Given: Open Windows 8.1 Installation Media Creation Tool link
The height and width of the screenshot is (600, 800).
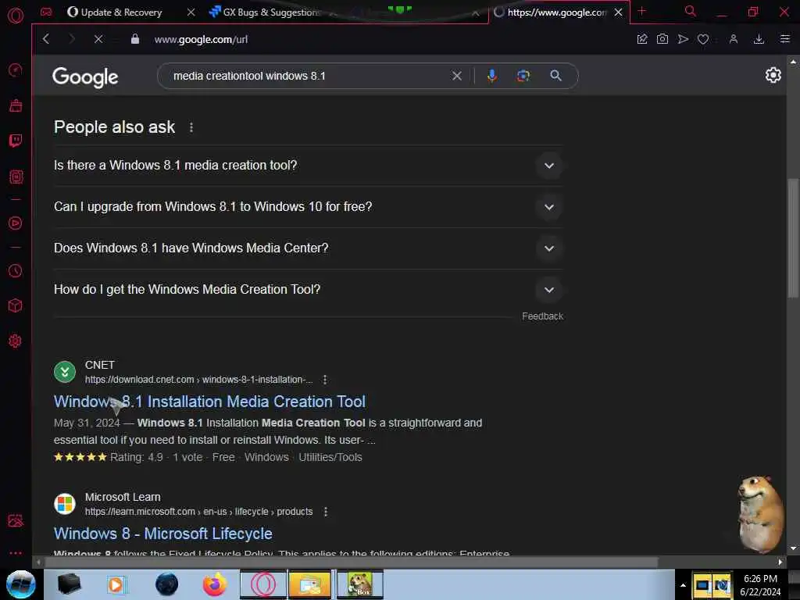Looking at the screenshot, I should 209,402.
